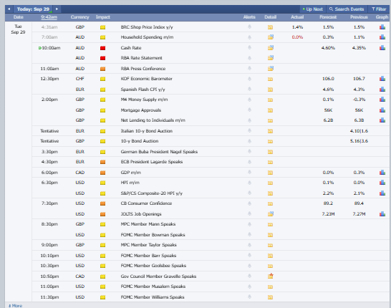Go to previous day arrow
Viewport: 391px width, 308px height.
point(9,9)
